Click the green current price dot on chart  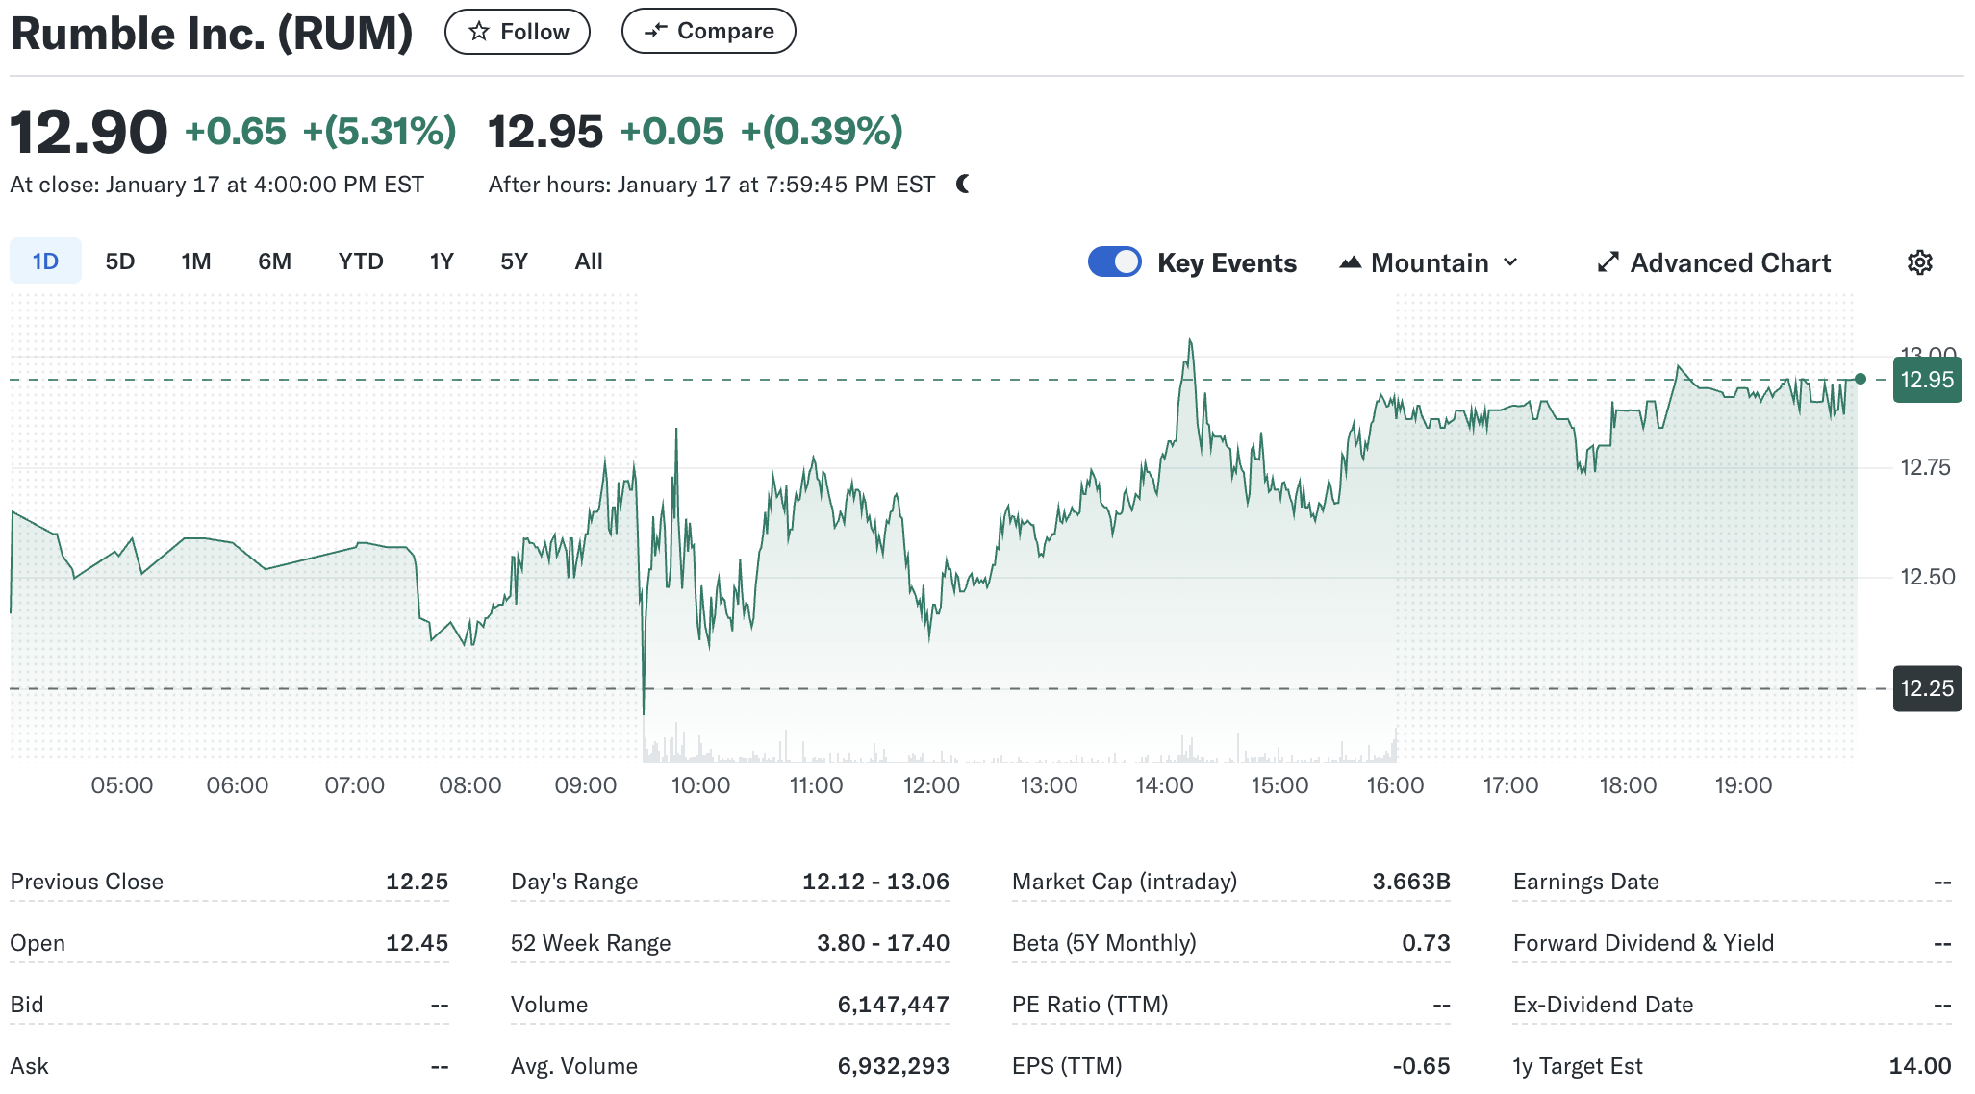(1861, 379)
